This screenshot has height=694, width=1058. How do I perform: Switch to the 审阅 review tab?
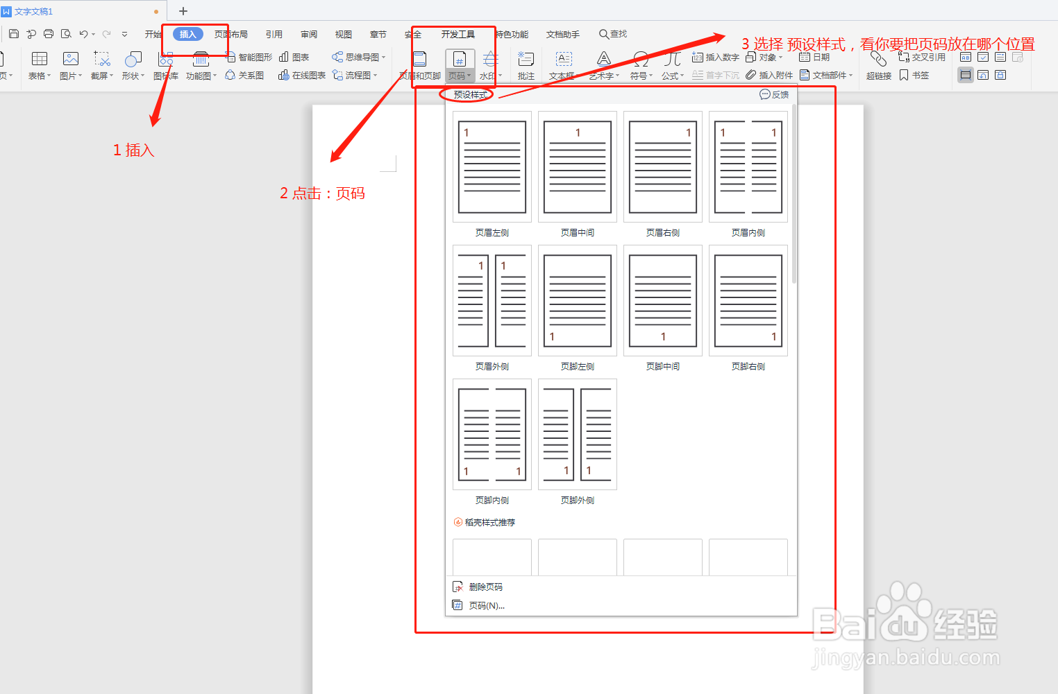(309, 34)
